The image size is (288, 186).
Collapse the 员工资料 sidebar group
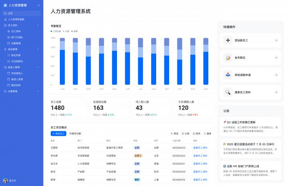point(39,25)
